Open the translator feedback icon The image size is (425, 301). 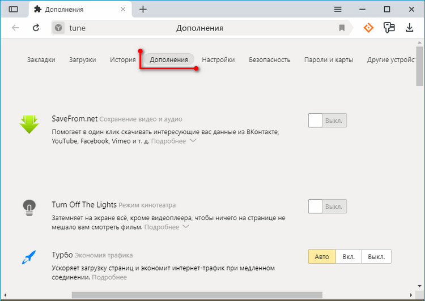(x=389, y=28)
